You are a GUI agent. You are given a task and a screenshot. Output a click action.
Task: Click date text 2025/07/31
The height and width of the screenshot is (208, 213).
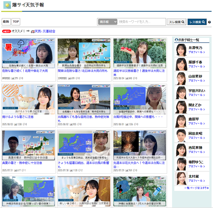(x=8, y=170)
